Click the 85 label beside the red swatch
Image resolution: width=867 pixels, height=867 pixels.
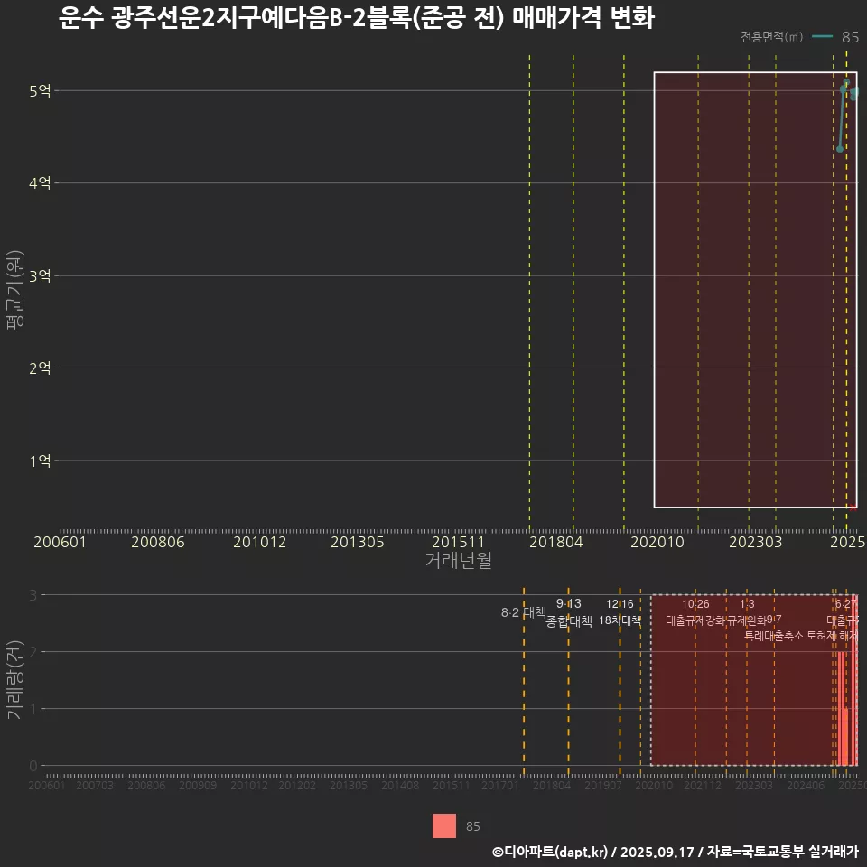pyautogui.click(x=472, y=826)
